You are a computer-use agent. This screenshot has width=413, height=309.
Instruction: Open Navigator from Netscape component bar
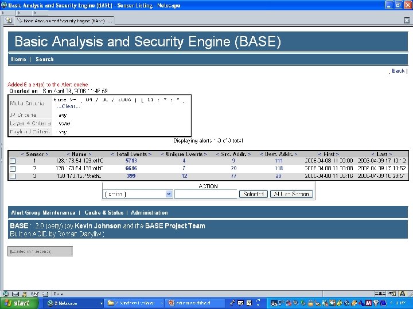tap(6, 294)
